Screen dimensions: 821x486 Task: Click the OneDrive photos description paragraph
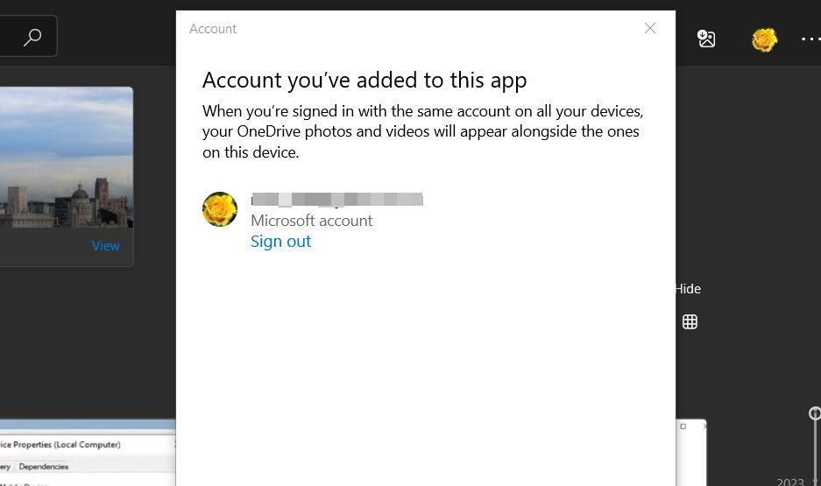pos(423,131)
